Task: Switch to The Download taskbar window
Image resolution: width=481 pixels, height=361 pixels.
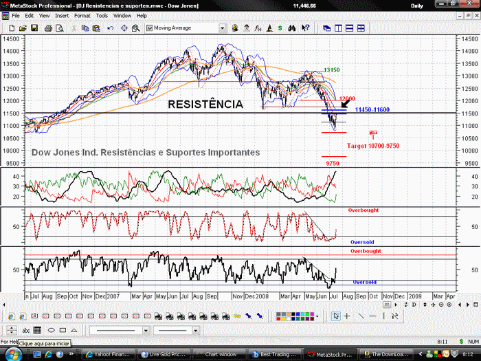Action: (x=385, y=354)
